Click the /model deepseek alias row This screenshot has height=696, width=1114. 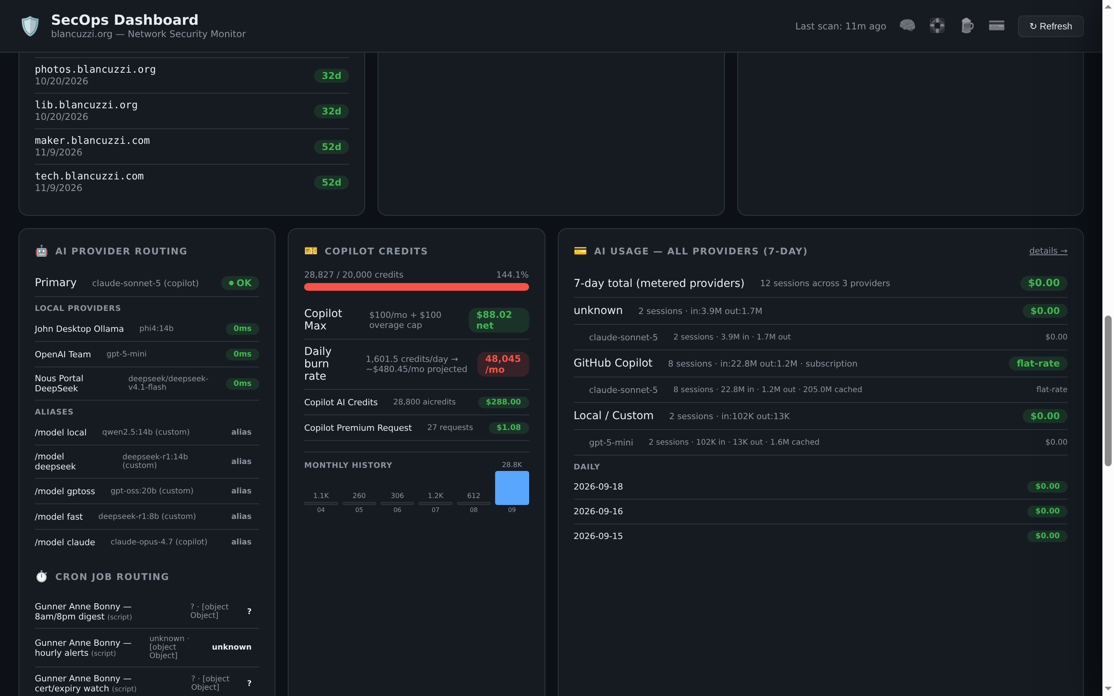[x=147, y=461]
